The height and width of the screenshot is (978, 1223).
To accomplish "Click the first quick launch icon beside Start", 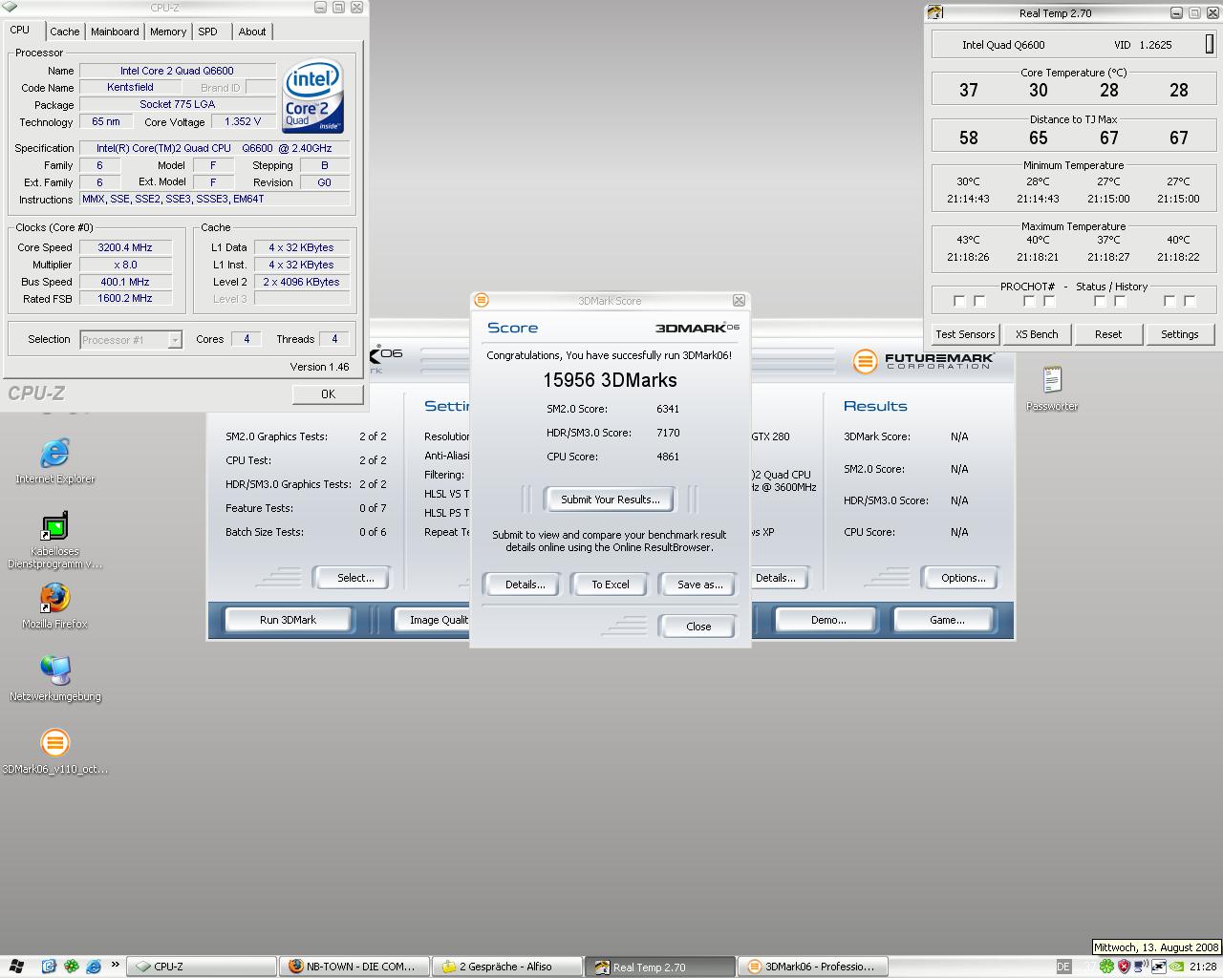I will 50,967.
